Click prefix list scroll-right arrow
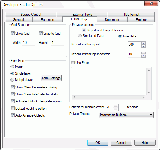 (x=144, y=97)
